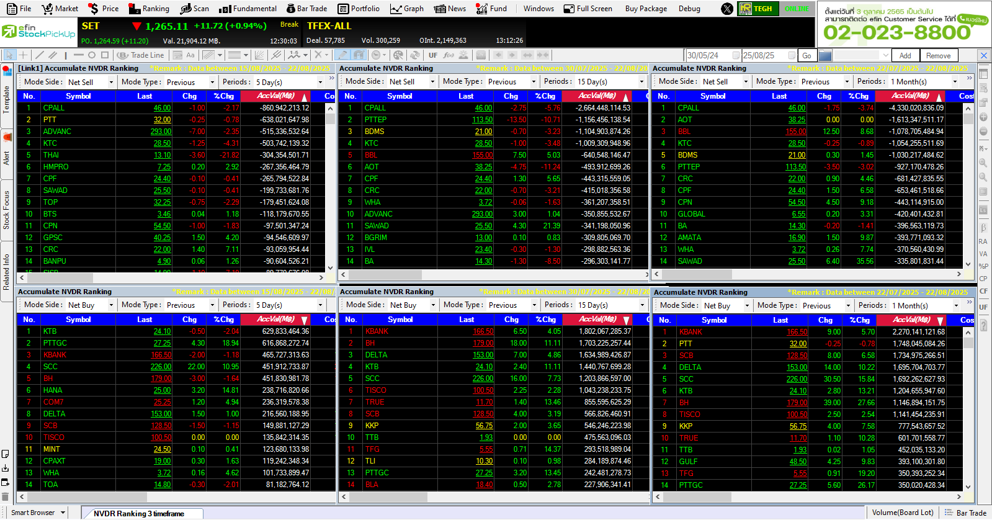This screenshot has width=992, height=520.
Task: Toggle the magnet snap mode
Action: pyautogui.click(x=359, y=55)
